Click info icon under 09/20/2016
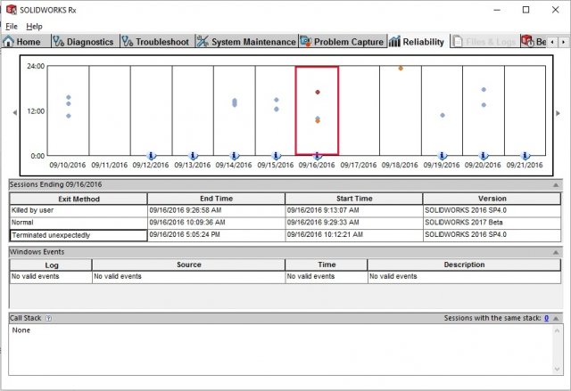The width and height of the screenshot is (571, 391). [484, 156]
